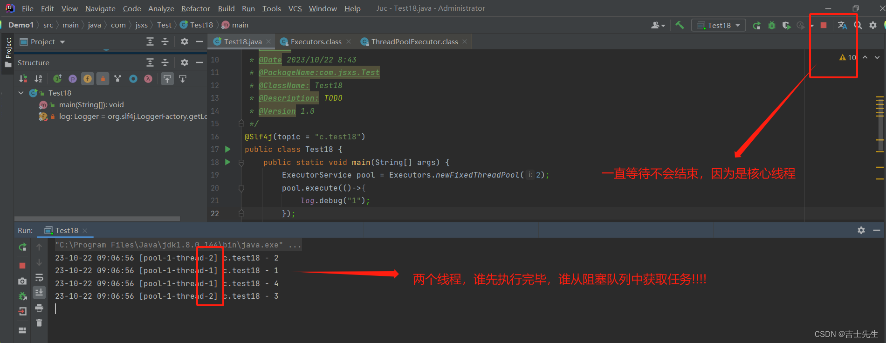Stop the running process in top toolbar
Viewport: 886px width, 343px height.
tap(824, 25)
